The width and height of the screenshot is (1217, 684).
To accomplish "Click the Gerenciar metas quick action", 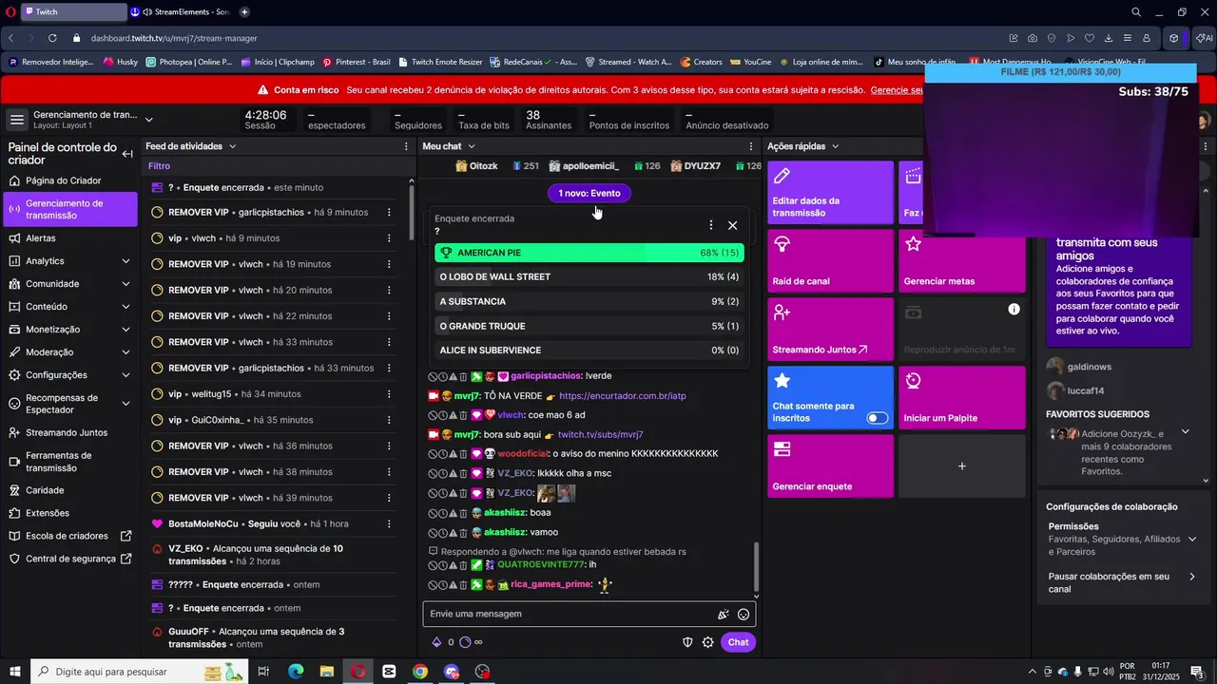I will (962, 261).
